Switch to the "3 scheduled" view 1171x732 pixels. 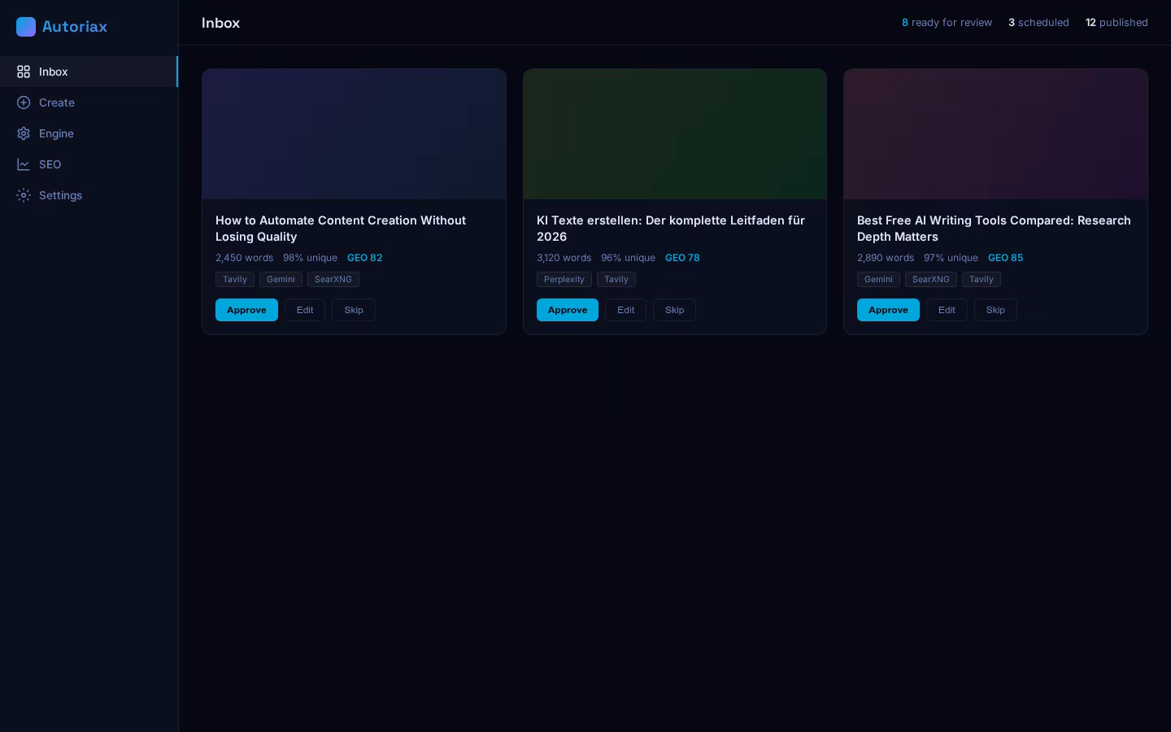[x=1038, y=23]
